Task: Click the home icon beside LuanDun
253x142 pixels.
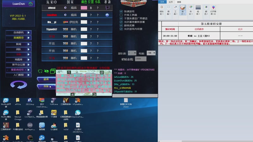Action: pos(30,4)
